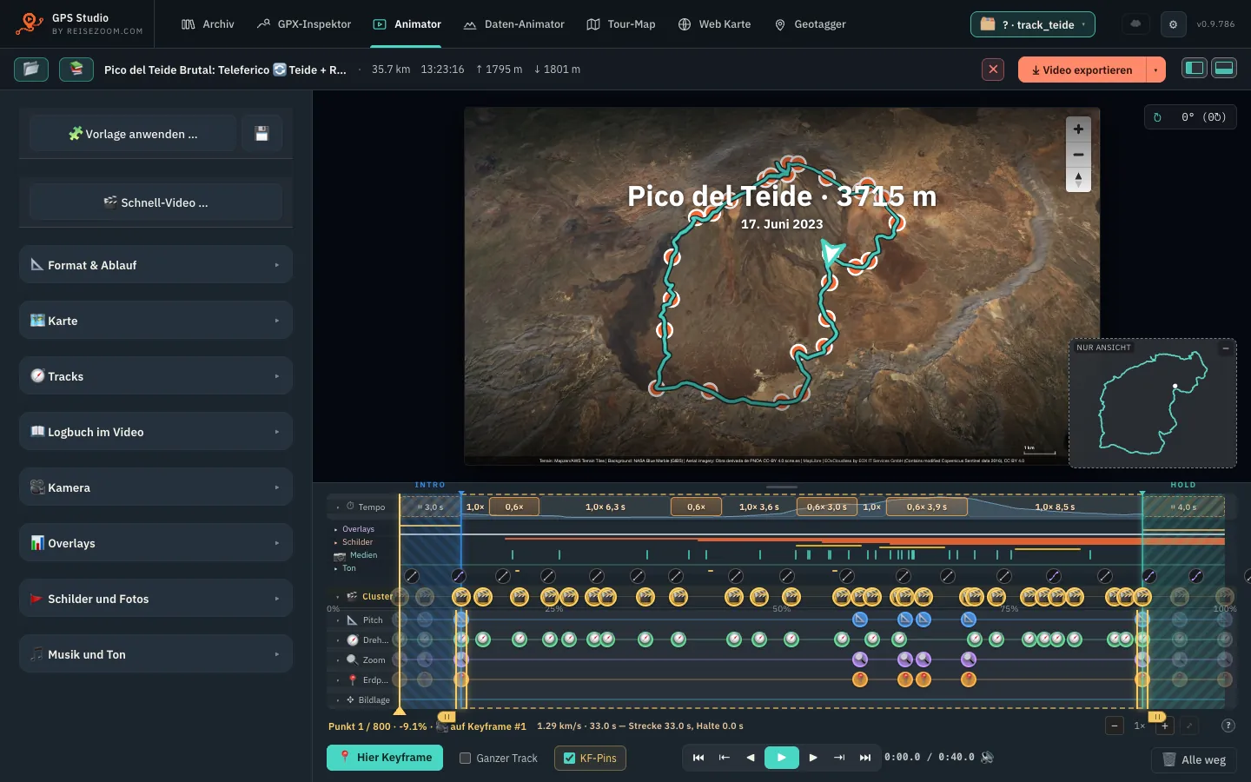
Task: Open the timeline help question mark
Action: point(1228,726)
